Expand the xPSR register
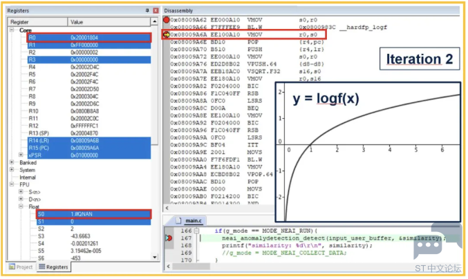 pos(21,155)
